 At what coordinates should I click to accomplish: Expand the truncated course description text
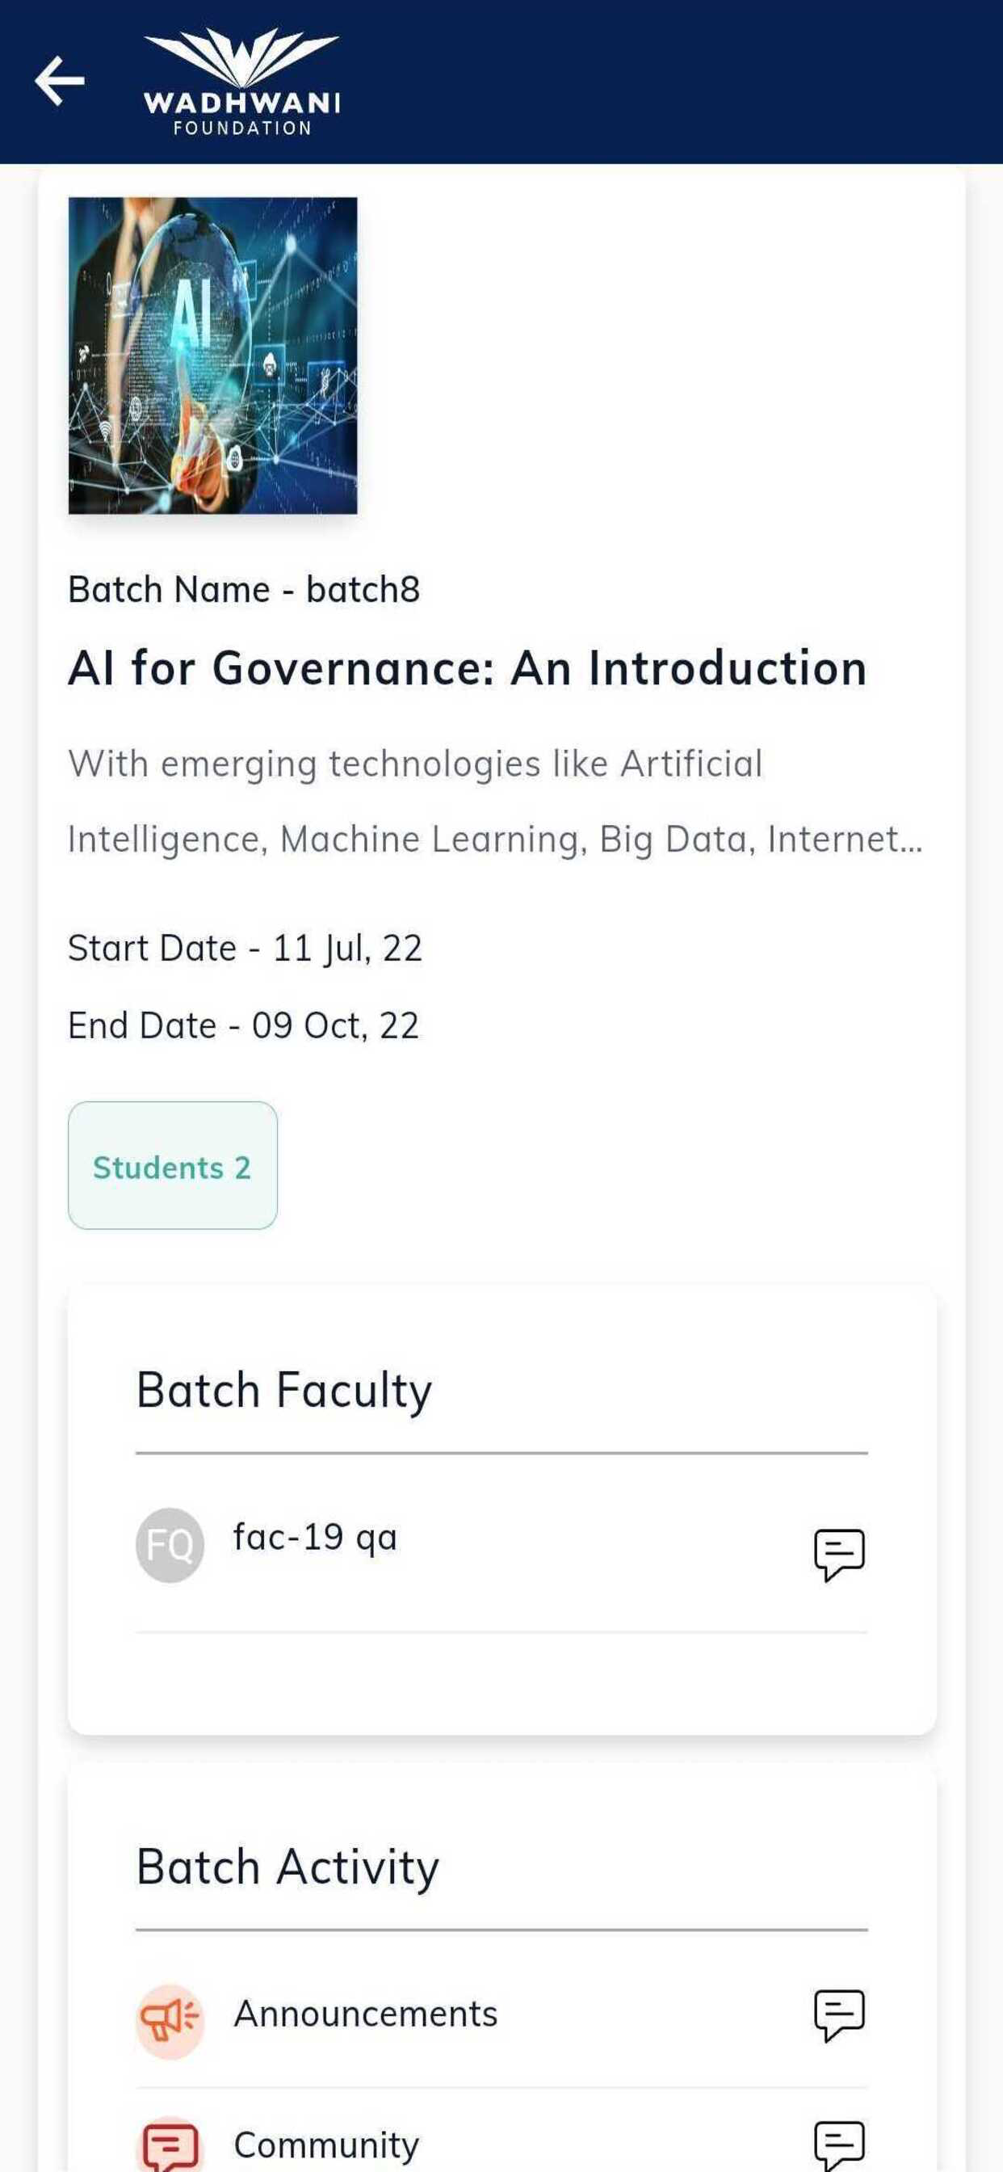[496, 801]
